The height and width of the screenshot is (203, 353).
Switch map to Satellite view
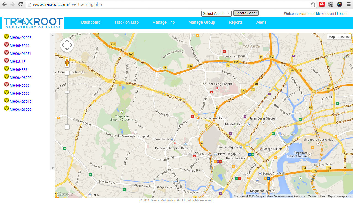pos(344,37)
